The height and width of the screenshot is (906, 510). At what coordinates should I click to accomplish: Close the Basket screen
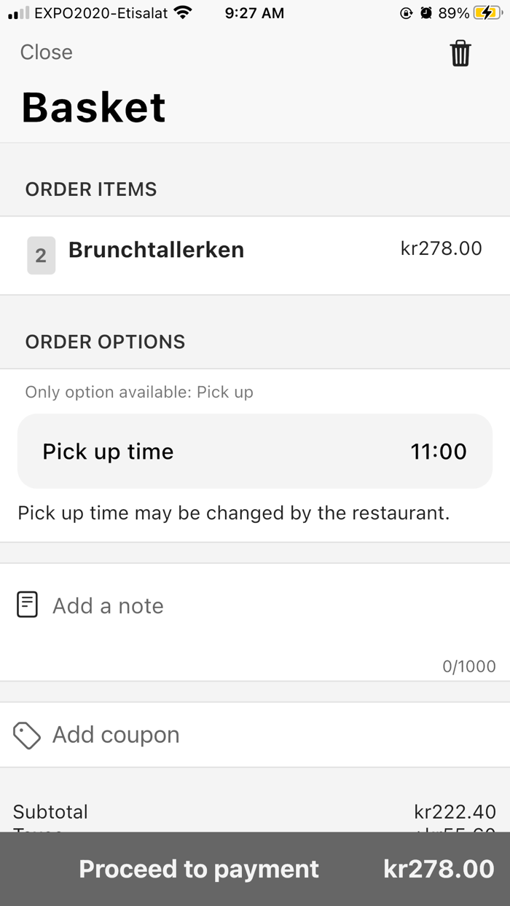coord(46,52)
